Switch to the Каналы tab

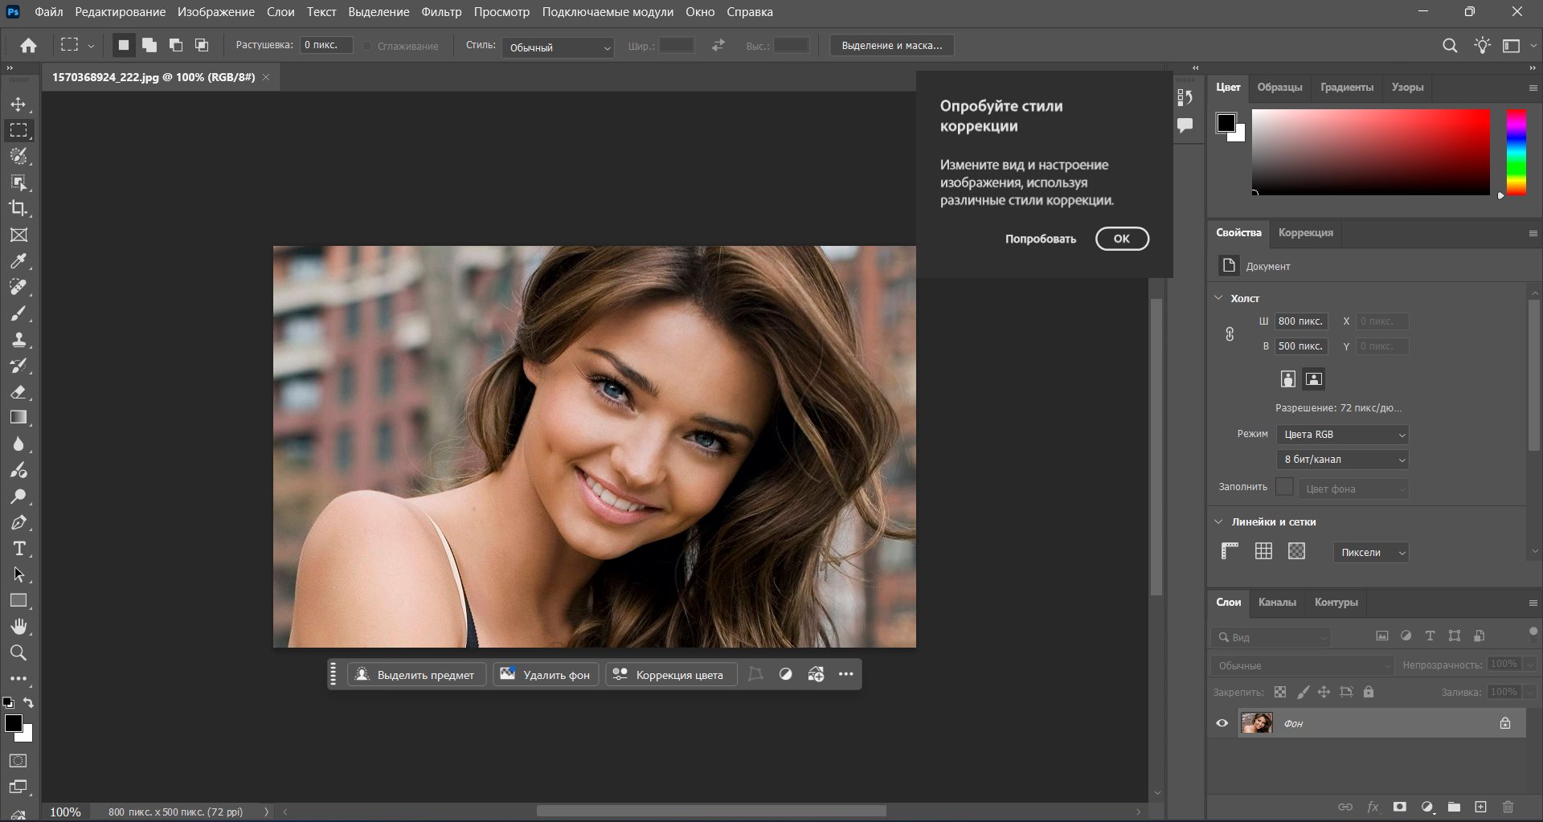tap(1276, 602)
